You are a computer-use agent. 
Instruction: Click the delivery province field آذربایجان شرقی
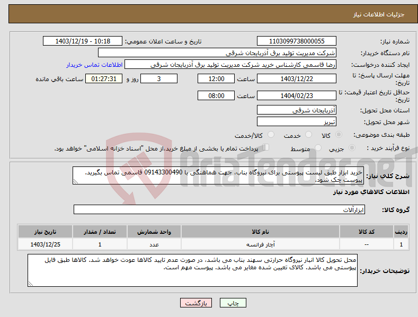[x=297, y=110]
